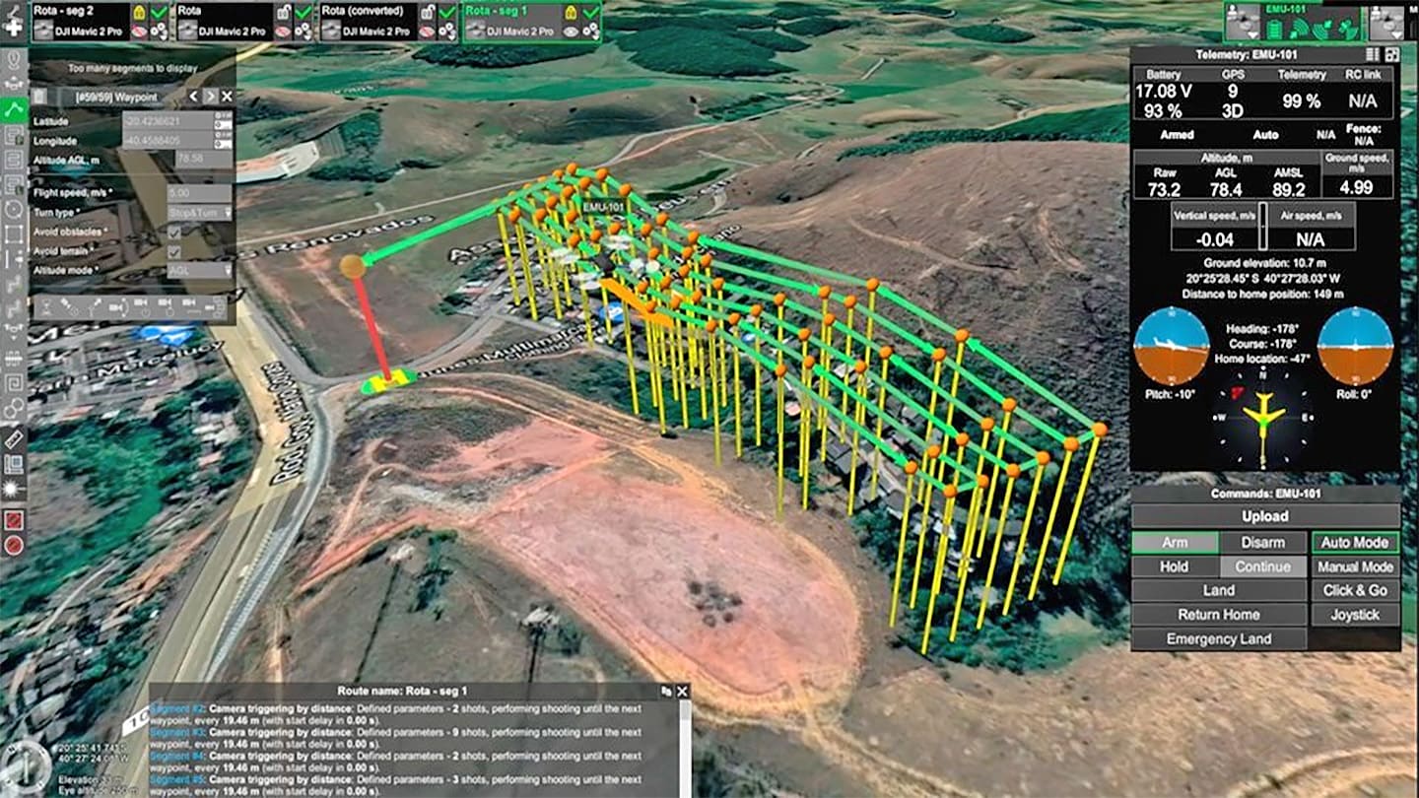This screenshot has height=798, width=1419.
Task: Toggle the Avoid terrain checkbox
Action: click(173, 251)
